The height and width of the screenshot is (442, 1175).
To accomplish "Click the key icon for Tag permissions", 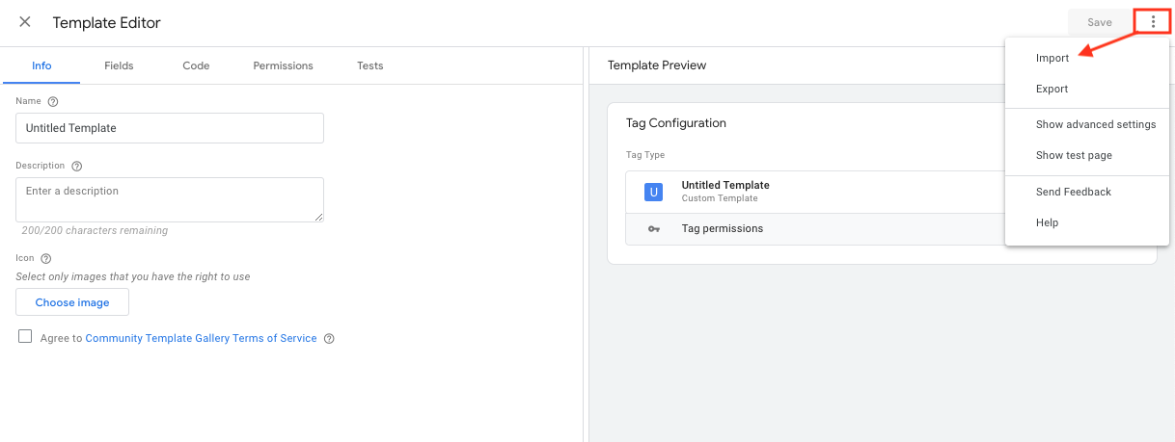I will pyautogui.click(x=654, y=229).
